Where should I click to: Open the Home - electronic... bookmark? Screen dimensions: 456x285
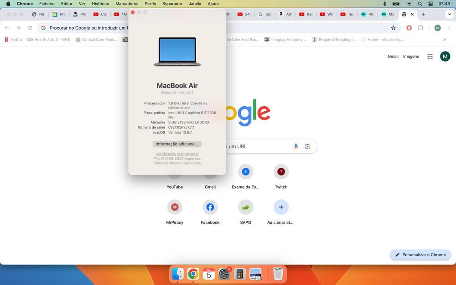(382, 40)
